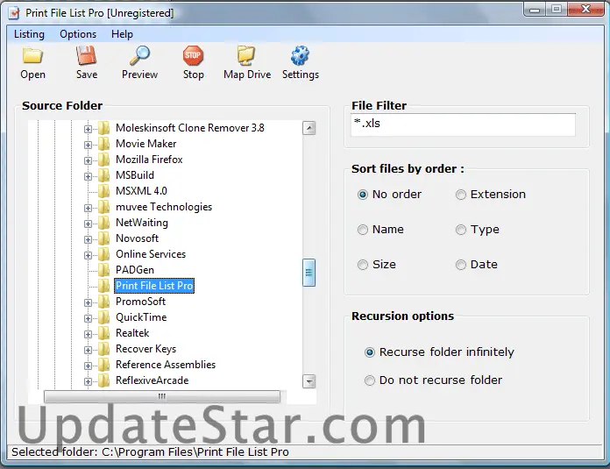Image resolution: width=610 pixels, height=469 pixels.
Task: Select the Moleskinsoft Clone Remover 3.8 name
Action: tap(190, 128)
